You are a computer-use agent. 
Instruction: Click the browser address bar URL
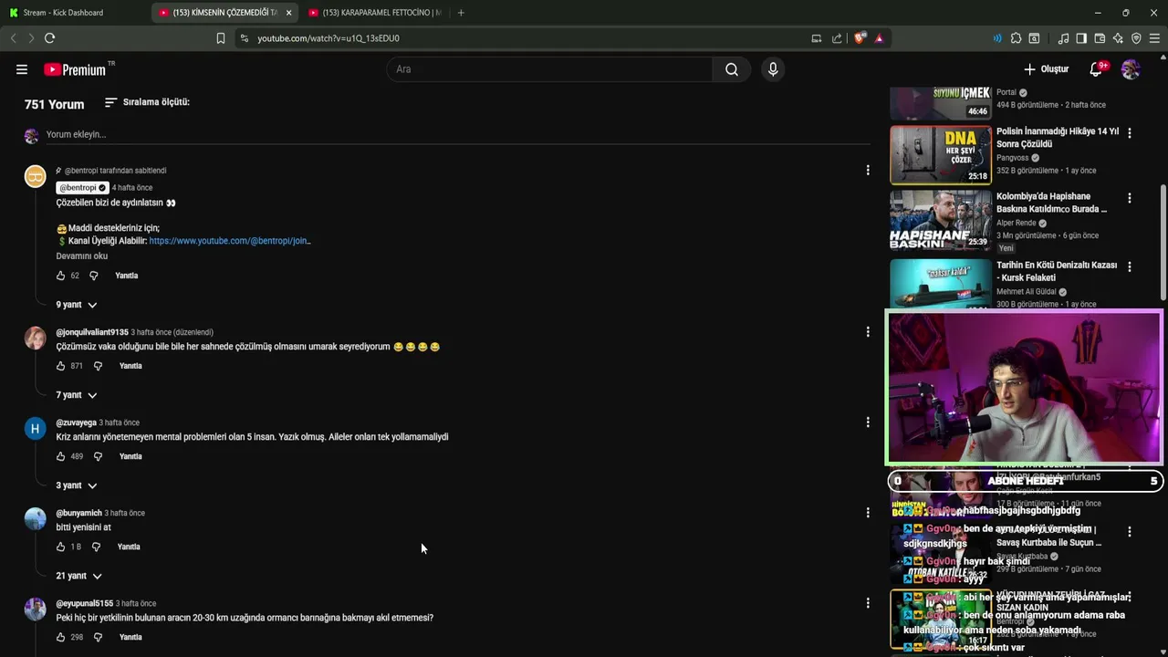click(x=328, y=38)
